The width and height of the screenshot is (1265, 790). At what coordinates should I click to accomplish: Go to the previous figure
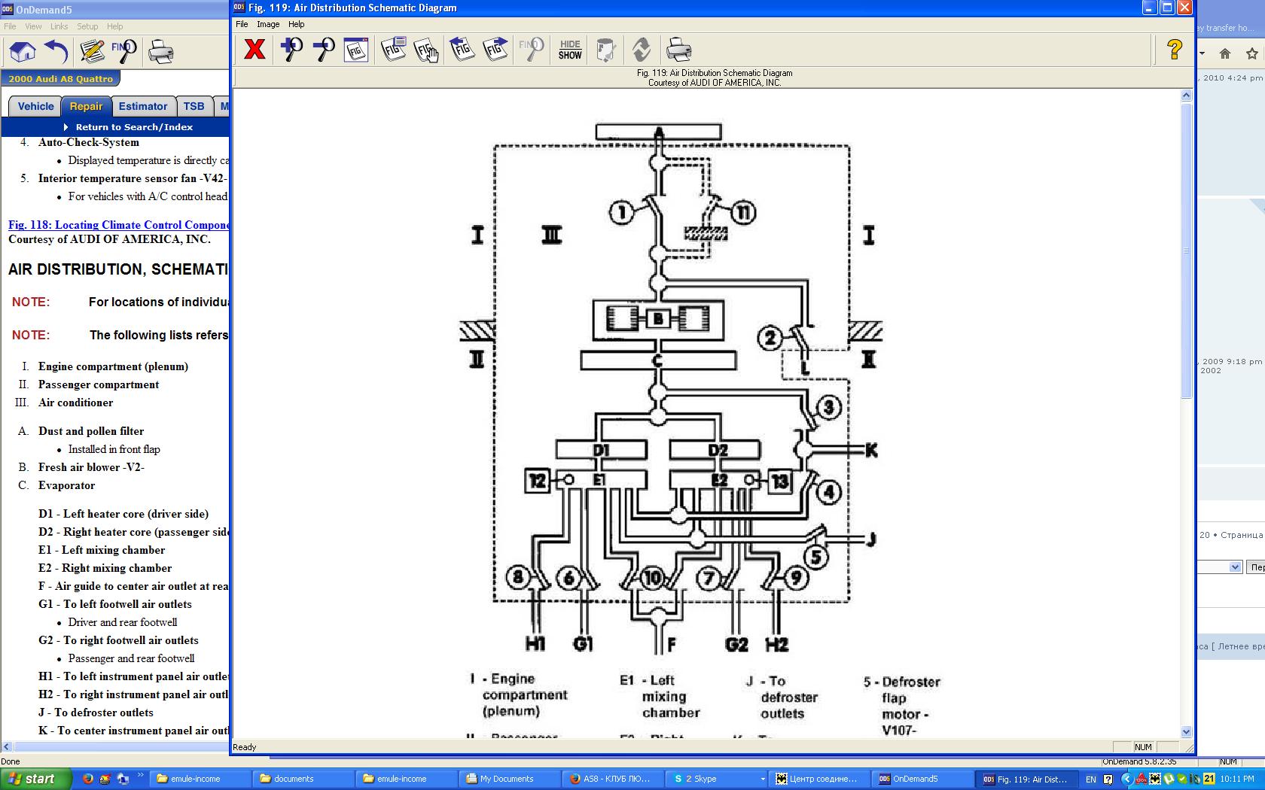coord(462,50)
